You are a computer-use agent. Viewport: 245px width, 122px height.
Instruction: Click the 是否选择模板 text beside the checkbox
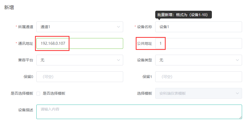tap(54, 94)
